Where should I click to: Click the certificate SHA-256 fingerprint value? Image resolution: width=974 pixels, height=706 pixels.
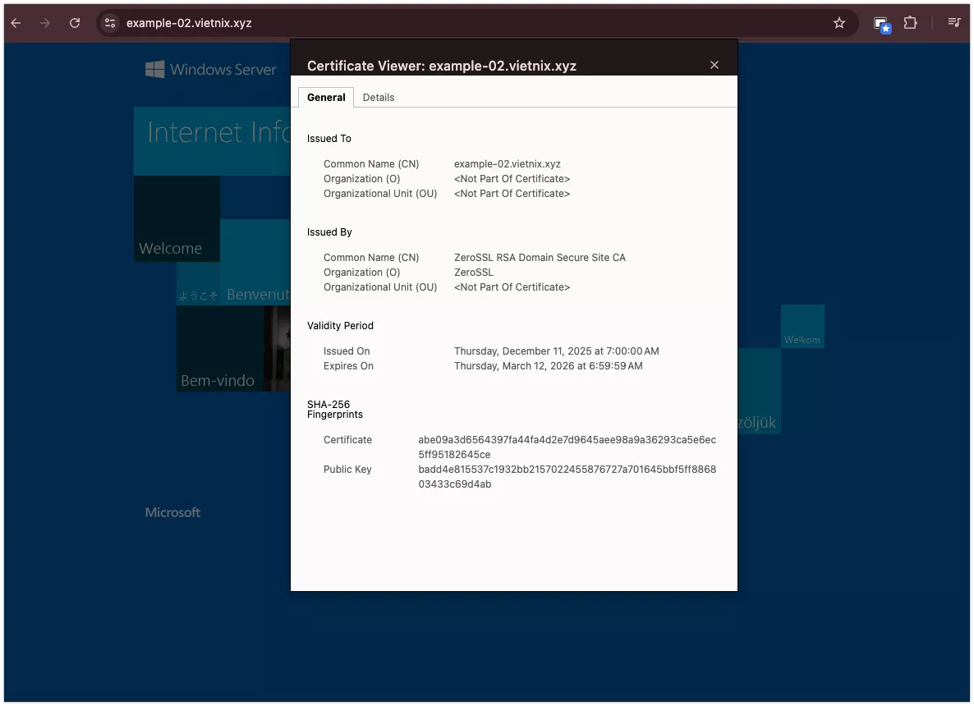(567, 447)
